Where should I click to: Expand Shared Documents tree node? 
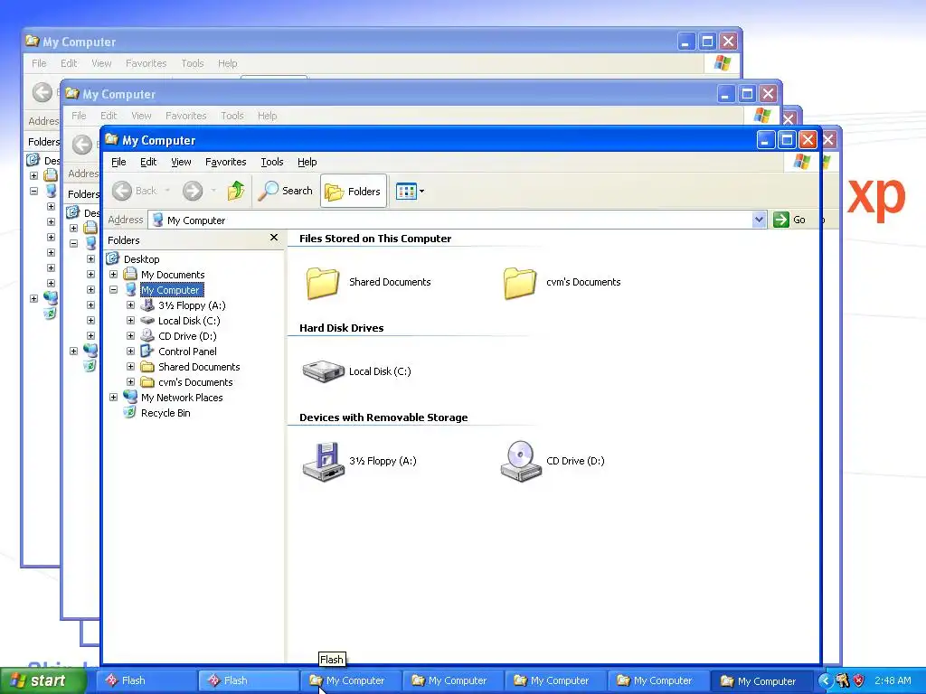(130, 367)
